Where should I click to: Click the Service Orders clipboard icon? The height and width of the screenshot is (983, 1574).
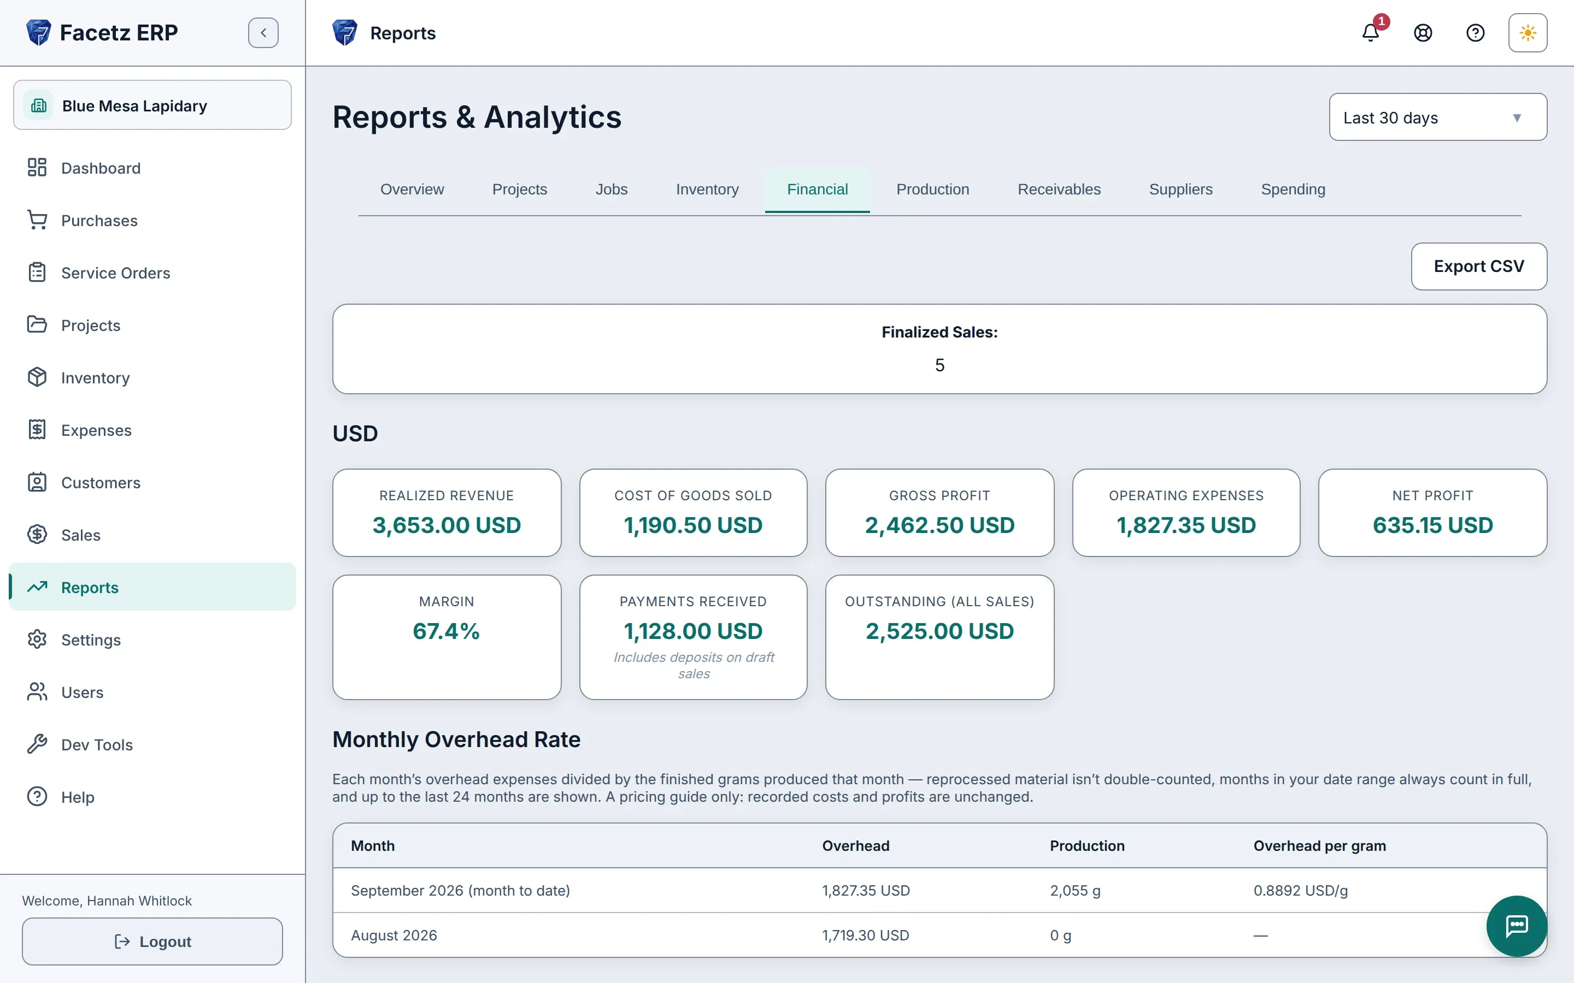point(37,273)
